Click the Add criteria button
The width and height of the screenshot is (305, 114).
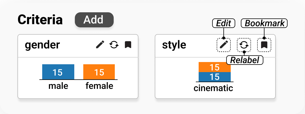tap(94, 20)
